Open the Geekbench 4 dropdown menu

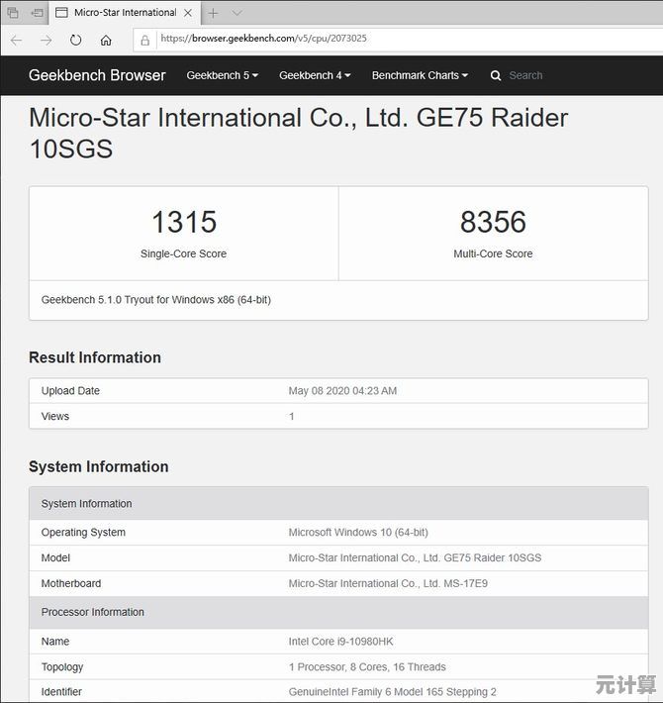click(315, 75)
